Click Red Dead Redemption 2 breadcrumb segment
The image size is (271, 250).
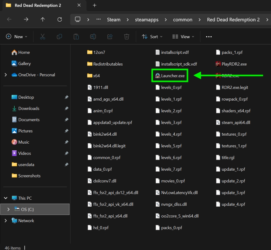[233, 20]
